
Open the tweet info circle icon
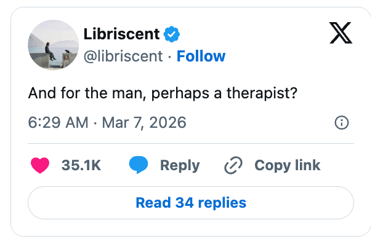[x=341, y=123]
